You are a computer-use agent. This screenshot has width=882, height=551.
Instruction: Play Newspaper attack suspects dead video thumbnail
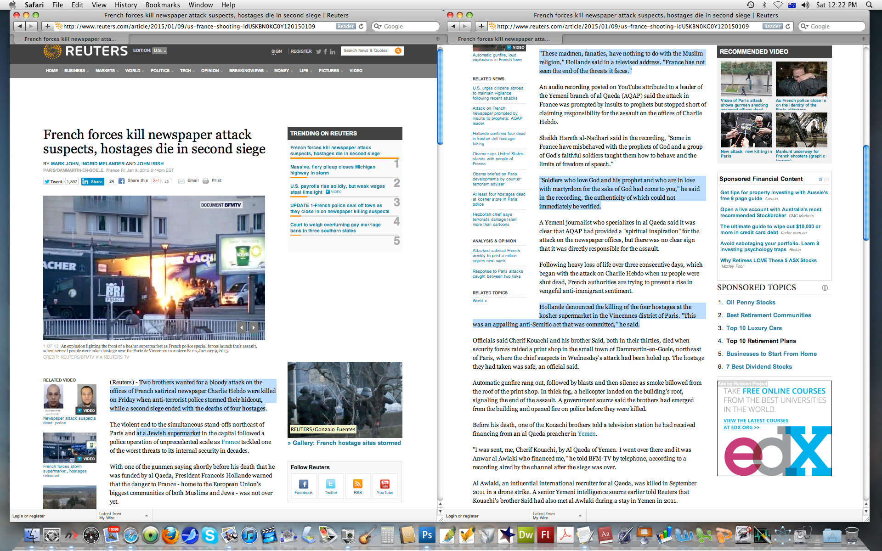[x=70, y=399]
